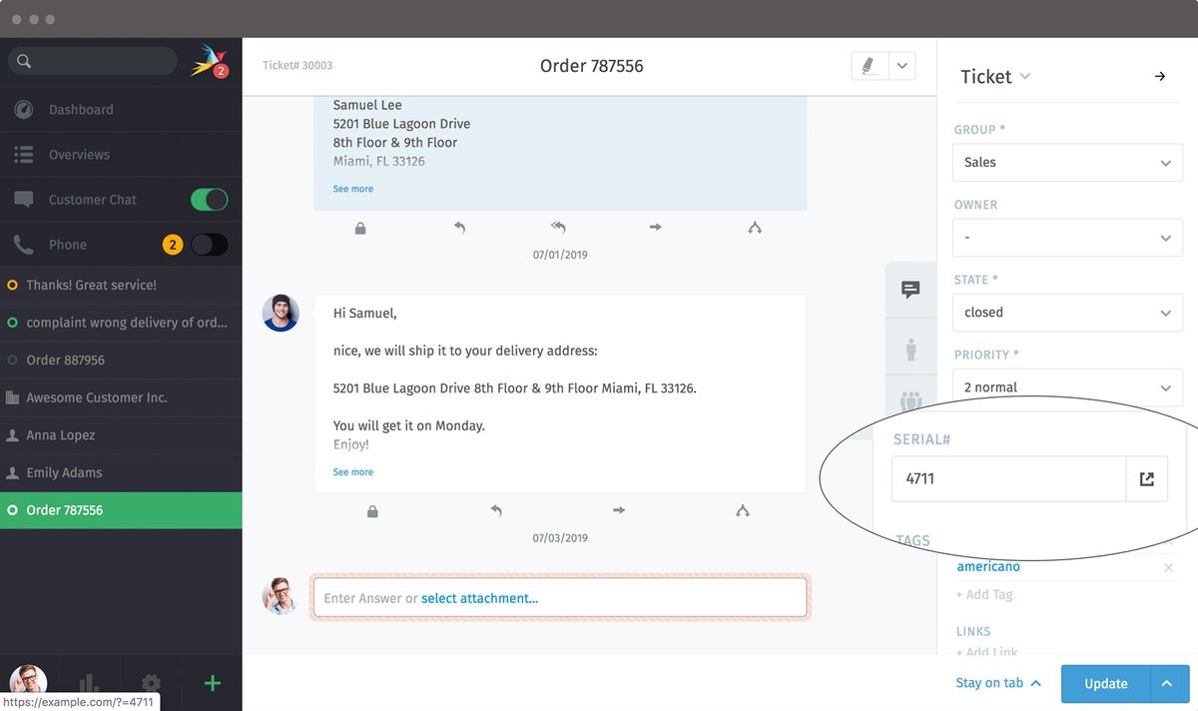Click the Update button
Image resolution: width=1198 pixels, height=711 pixels.
point(1105,684)
